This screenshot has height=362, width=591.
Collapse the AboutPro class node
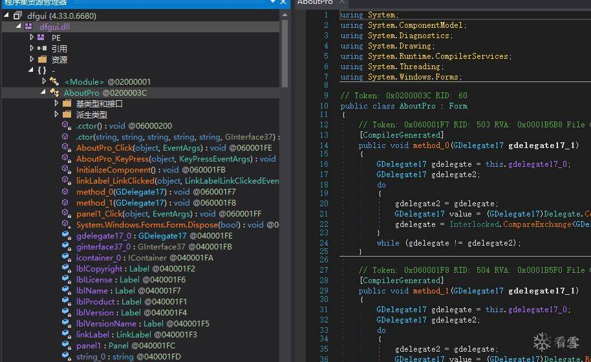[43, 92]
